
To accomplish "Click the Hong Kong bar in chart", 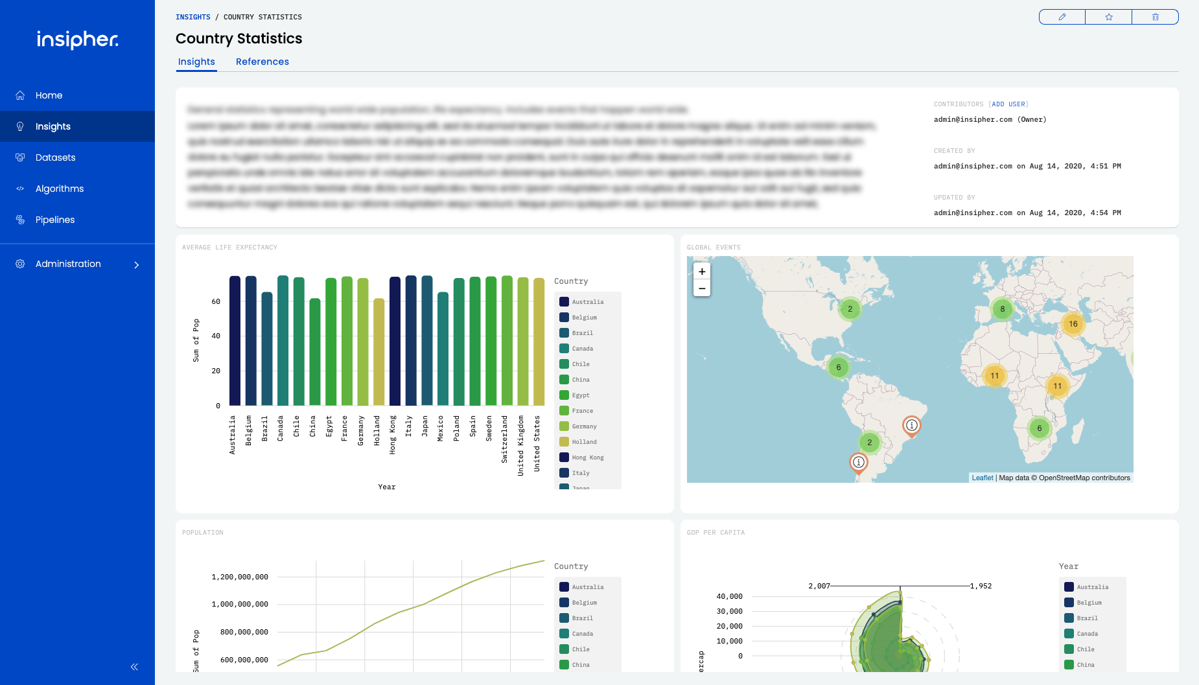I will 395,341.
